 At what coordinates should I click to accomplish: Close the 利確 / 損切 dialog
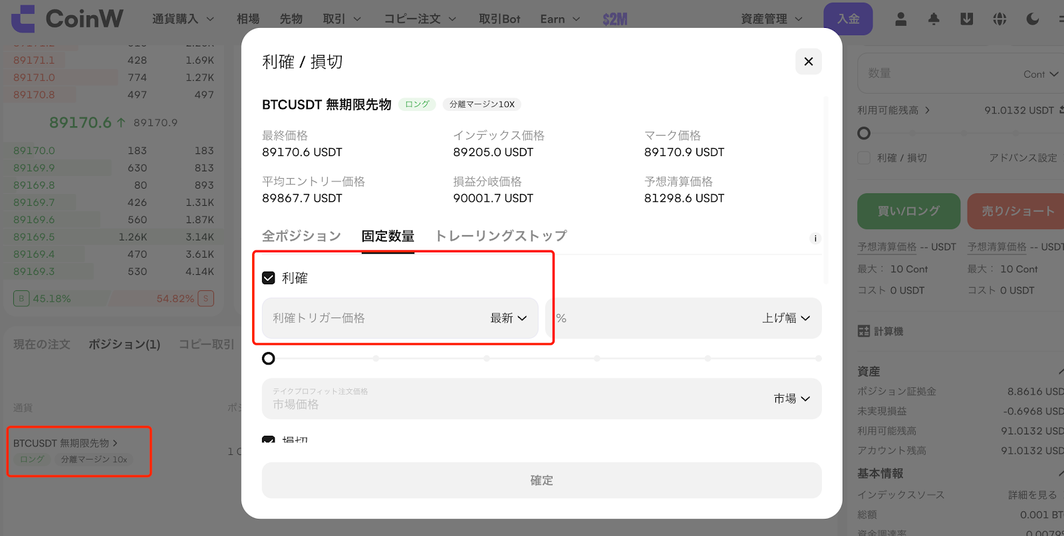808,62
